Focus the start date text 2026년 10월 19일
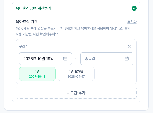Viewport: 153px width, 113px height. coord(38,59)
